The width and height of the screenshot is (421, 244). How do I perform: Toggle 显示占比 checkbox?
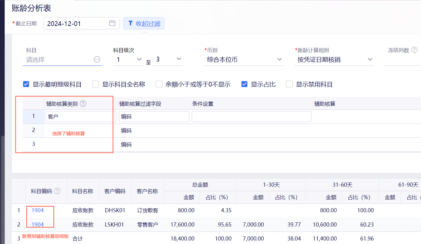245,84
